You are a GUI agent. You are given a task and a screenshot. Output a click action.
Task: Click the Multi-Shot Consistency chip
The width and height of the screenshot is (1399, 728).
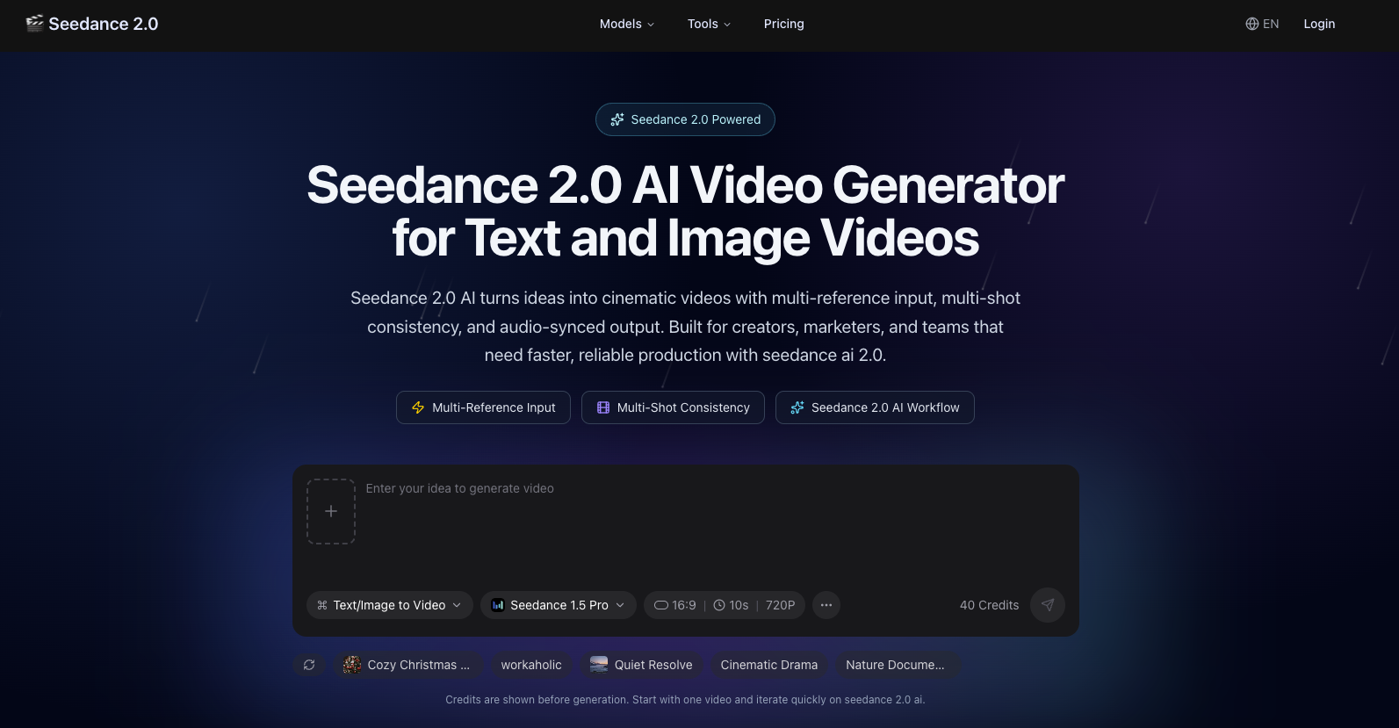click(673, 407)
